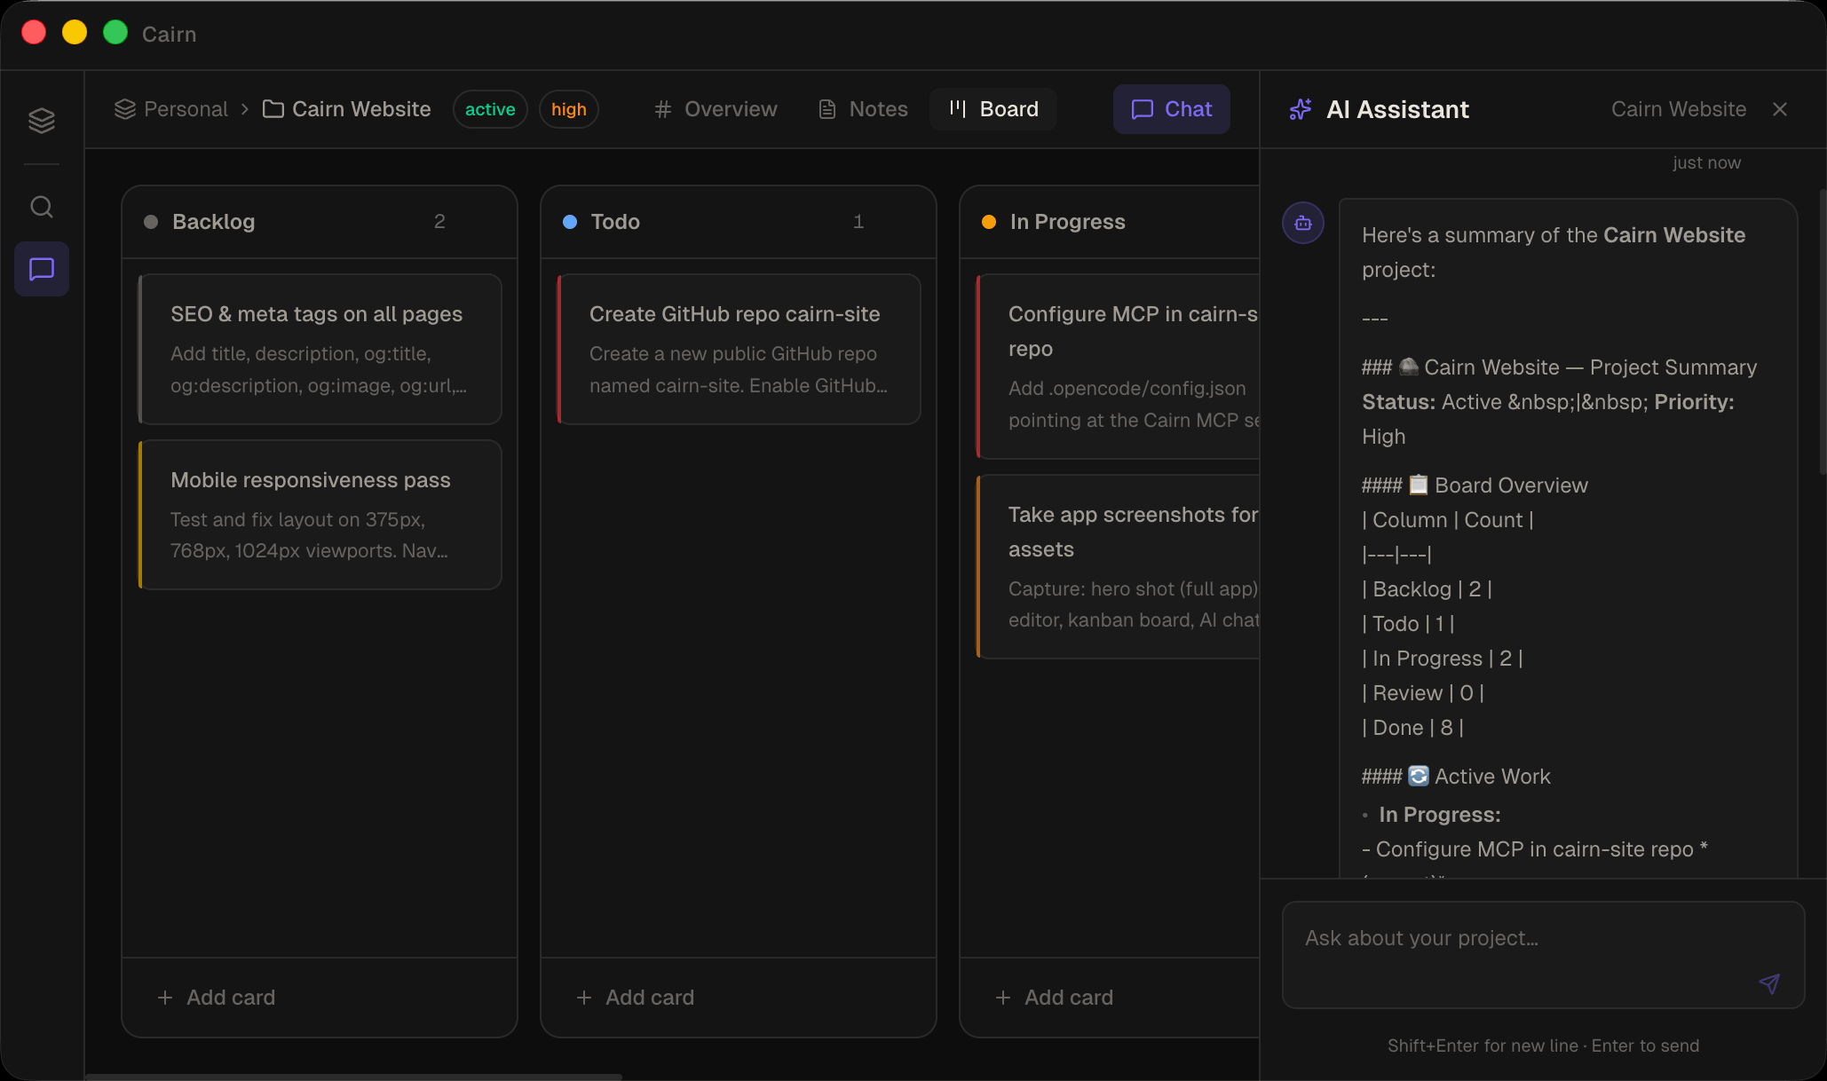Click the Backlog column header
This screenshot has width=1827, height=1081.
[320, 222]
